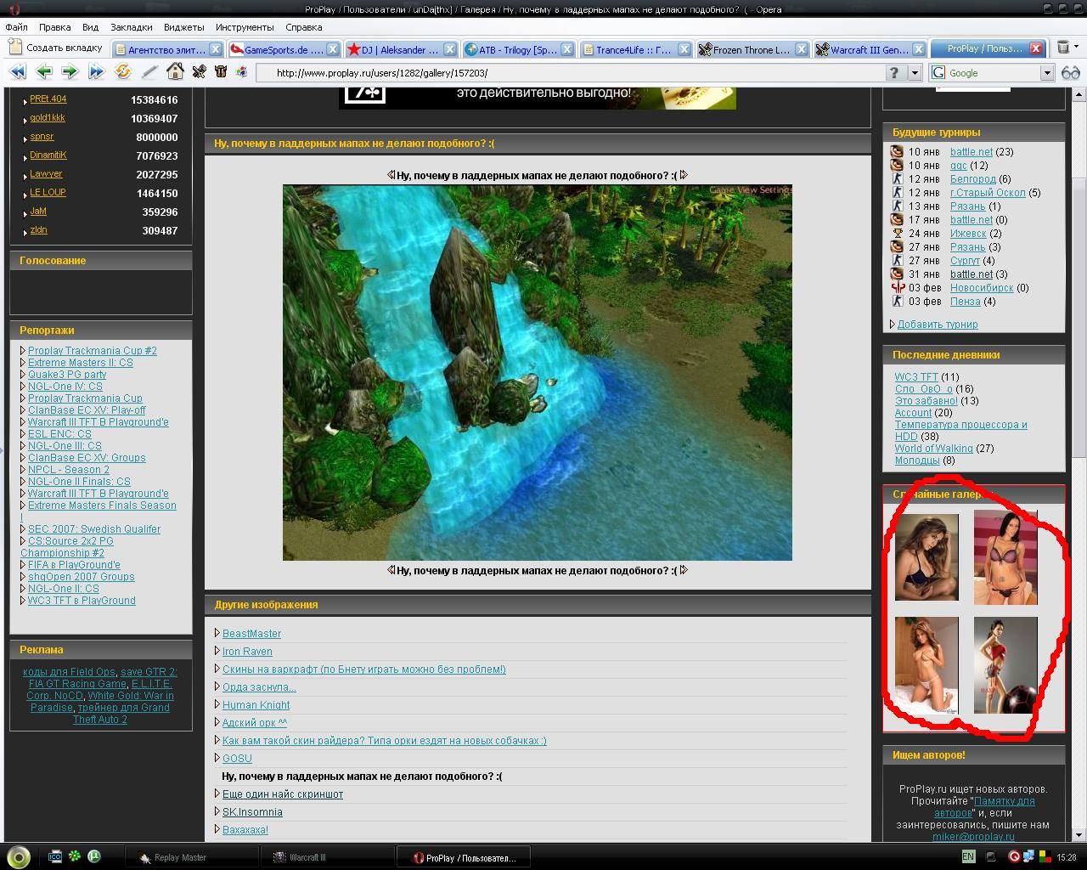Open the Google search engine dropdown
This screenshot has width=1087, height=870.
click(1047, 73)
